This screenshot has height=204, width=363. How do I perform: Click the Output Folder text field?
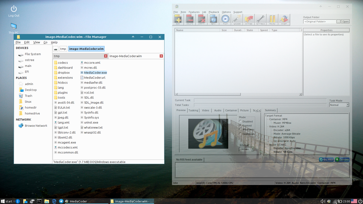[320, 22]
